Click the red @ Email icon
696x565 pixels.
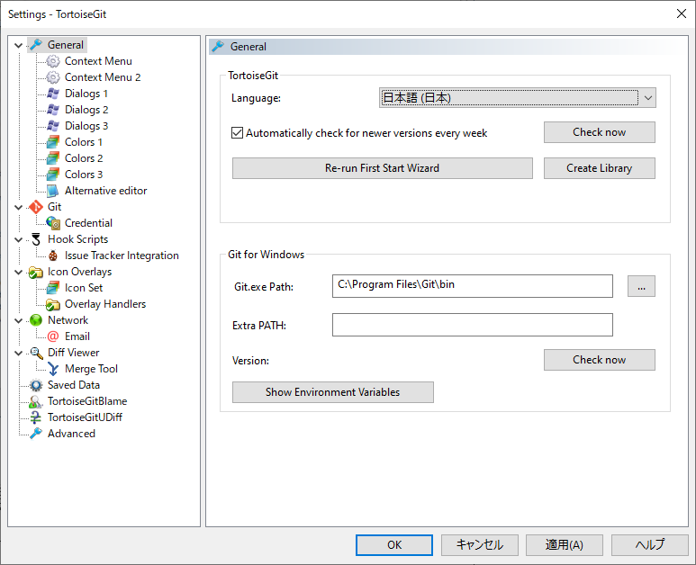coord(53,336)
